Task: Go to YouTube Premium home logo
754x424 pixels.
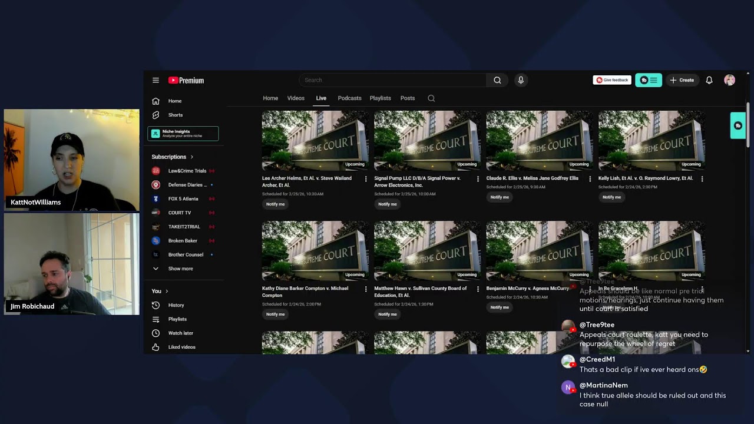Action: (x=186, y=80)
